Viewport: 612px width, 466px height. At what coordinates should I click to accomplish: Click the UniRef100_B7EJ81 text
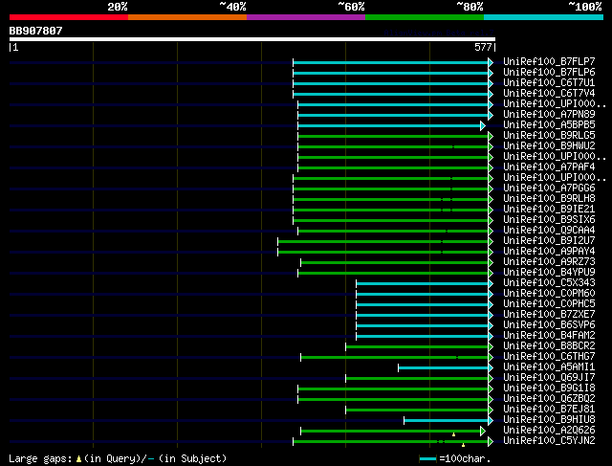coord(549,410)
